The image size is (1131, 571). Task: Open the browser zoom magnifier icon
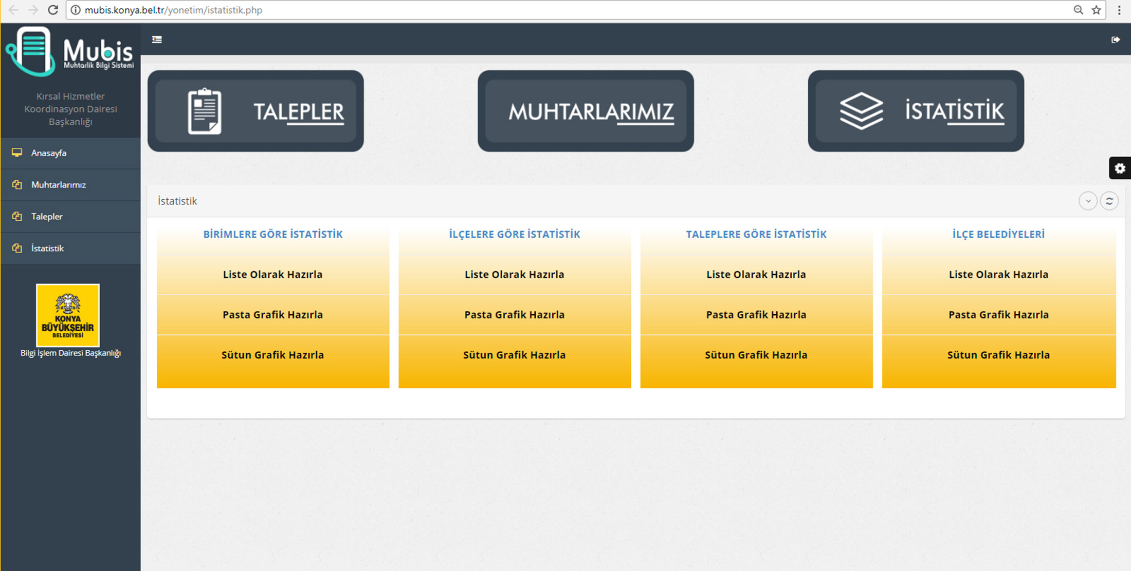click(1078, 10)
